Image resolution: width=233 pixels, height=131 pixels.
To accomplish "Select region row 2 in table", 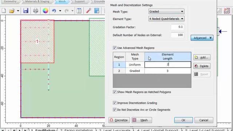I will click(x=119, y=71).
